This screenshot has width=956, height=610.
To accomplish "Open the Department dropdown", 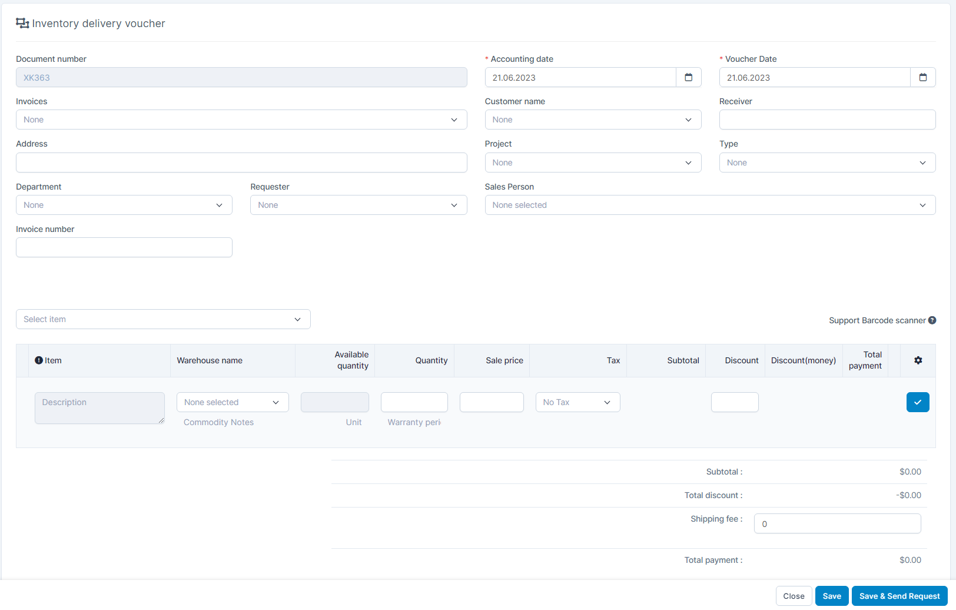I will point(124,205).
